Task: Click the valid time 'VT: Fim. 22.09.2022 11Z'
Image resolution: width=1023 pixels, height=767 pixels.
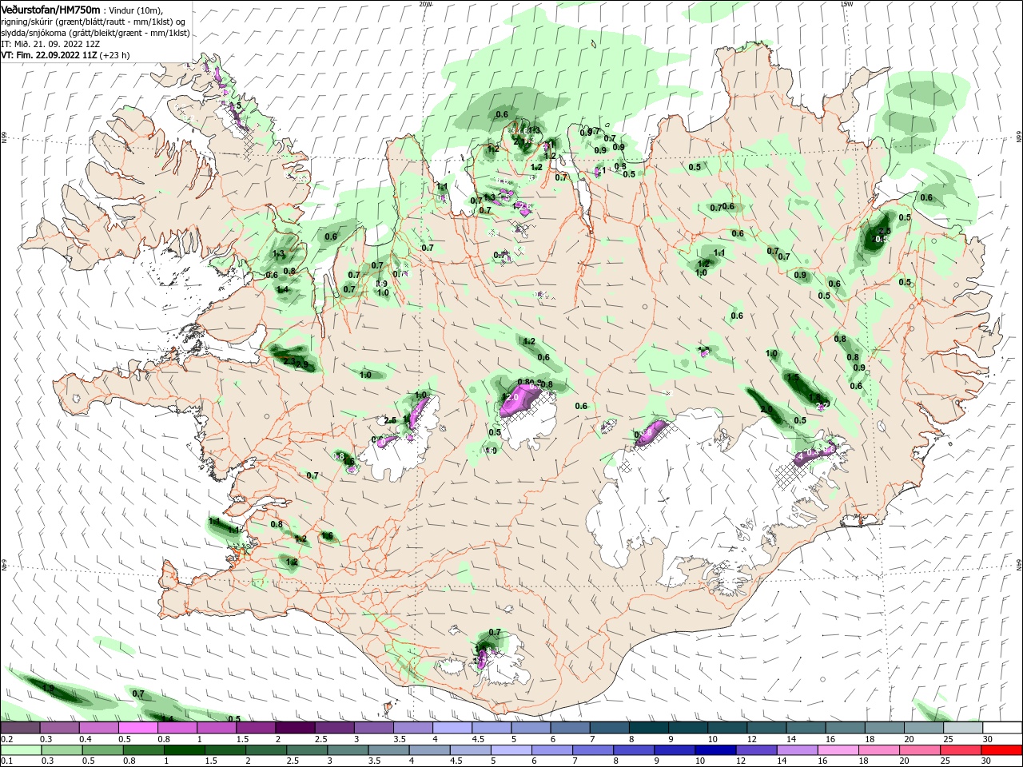Action: click(50, 55)
